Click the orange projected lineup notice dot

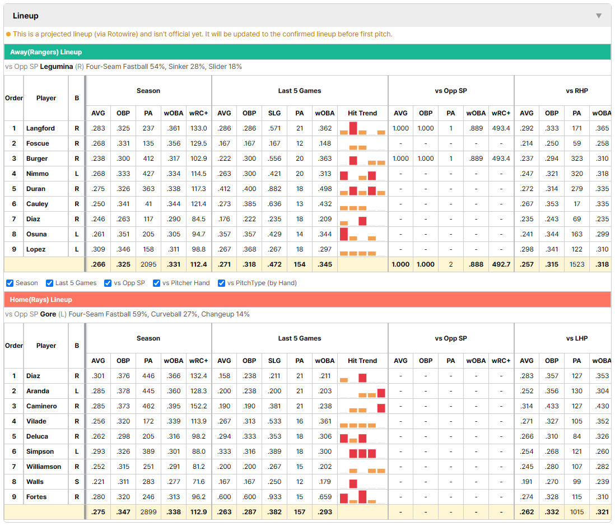pos(8,34)
